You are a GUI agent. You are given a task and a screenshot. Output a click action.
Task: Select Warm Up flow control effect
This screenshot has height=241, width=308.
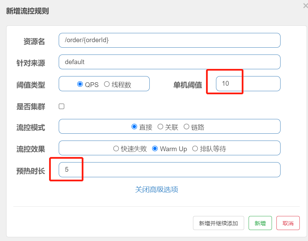click(x=155, y=149)
